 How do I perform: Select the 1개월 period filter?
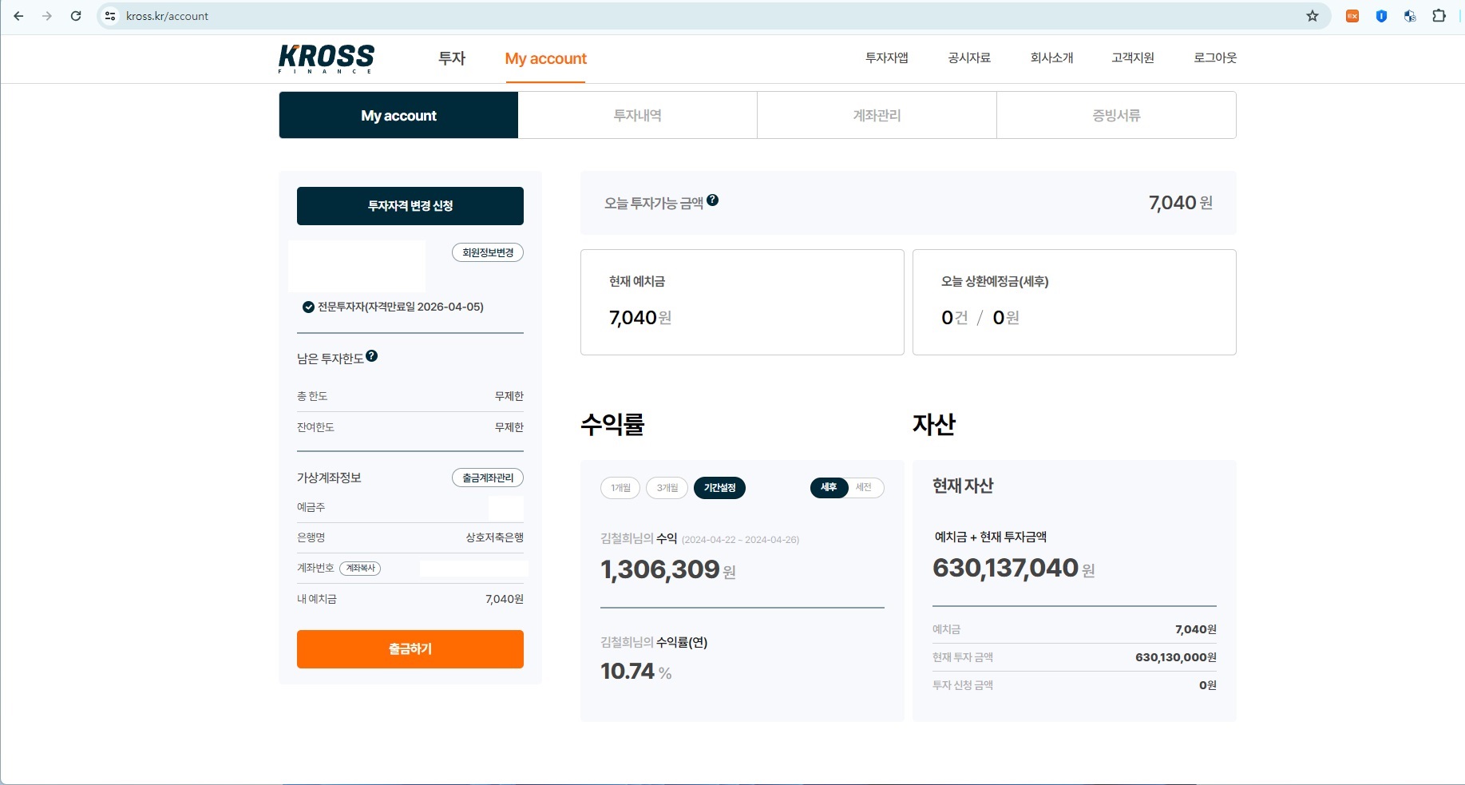[x=620, y=488]
